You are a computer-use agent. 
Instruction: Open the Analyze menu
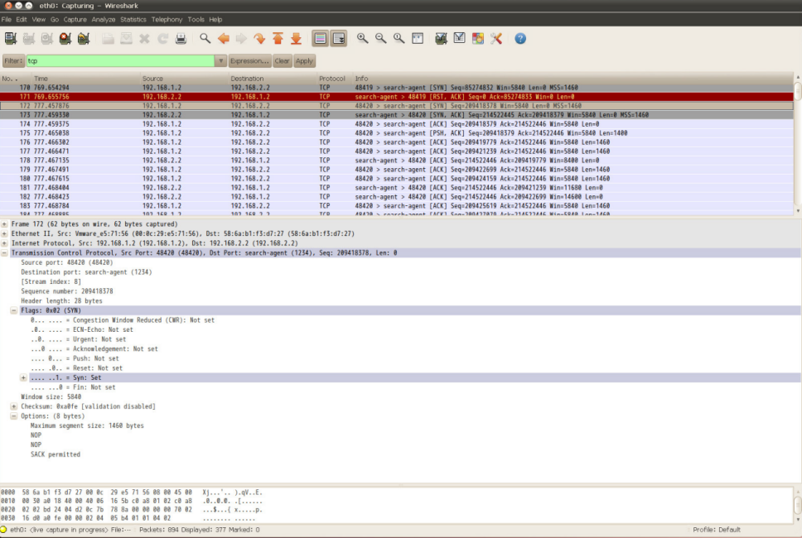(104, 19)
